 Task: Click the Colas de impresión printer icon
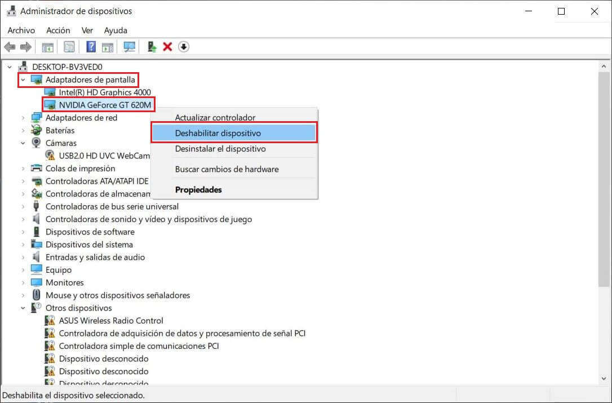coord(36,169)
